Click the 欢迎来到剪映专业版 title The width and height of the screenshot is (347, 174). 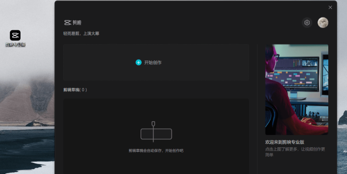[285, 142]
